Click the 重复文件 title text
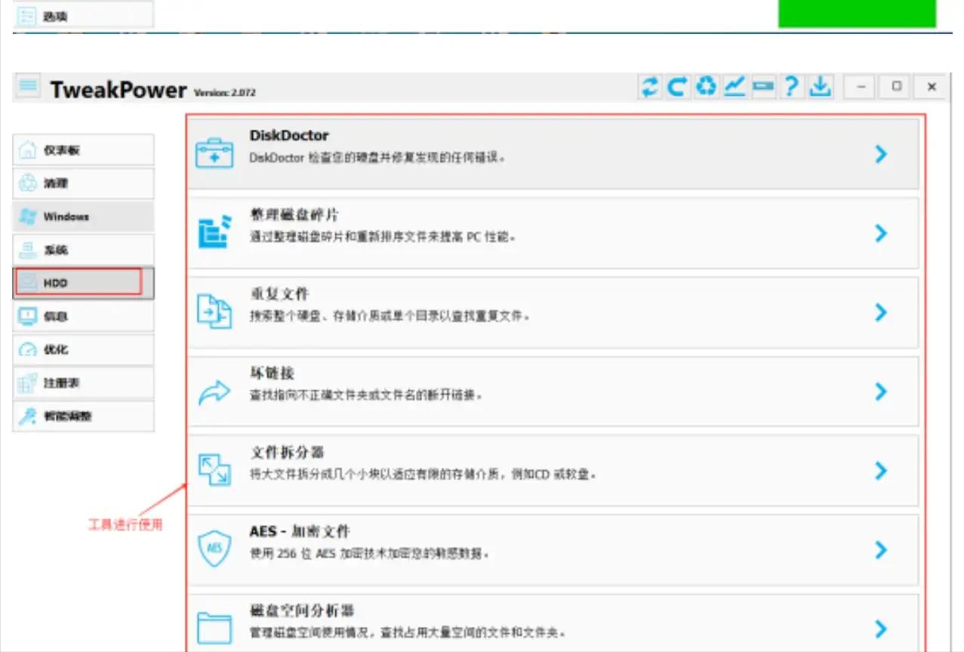Viewport: 964px width, 652px height. (x=279, y=294)
